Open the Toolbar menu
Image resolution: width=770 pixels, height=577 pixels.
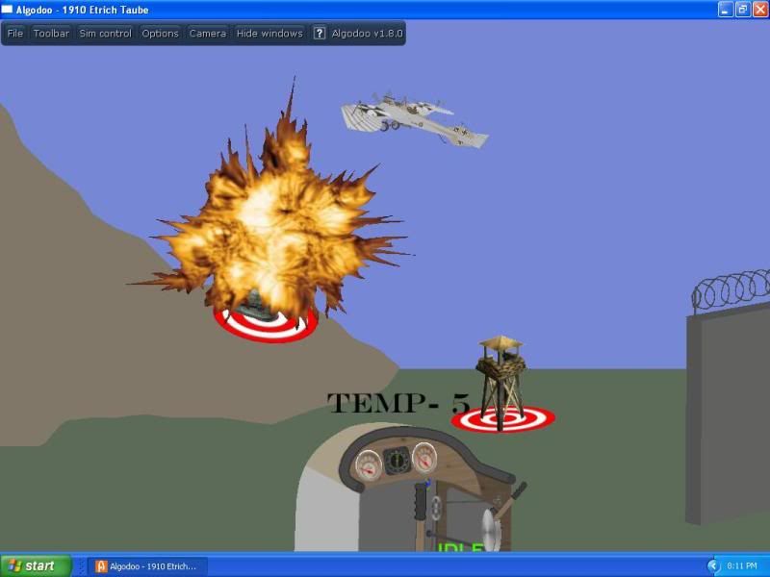tap(51, 34)
